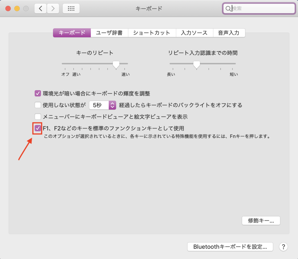Click Bluetoothキーボードを設定... button
298x259 pixels.
[x=230, y=247]
